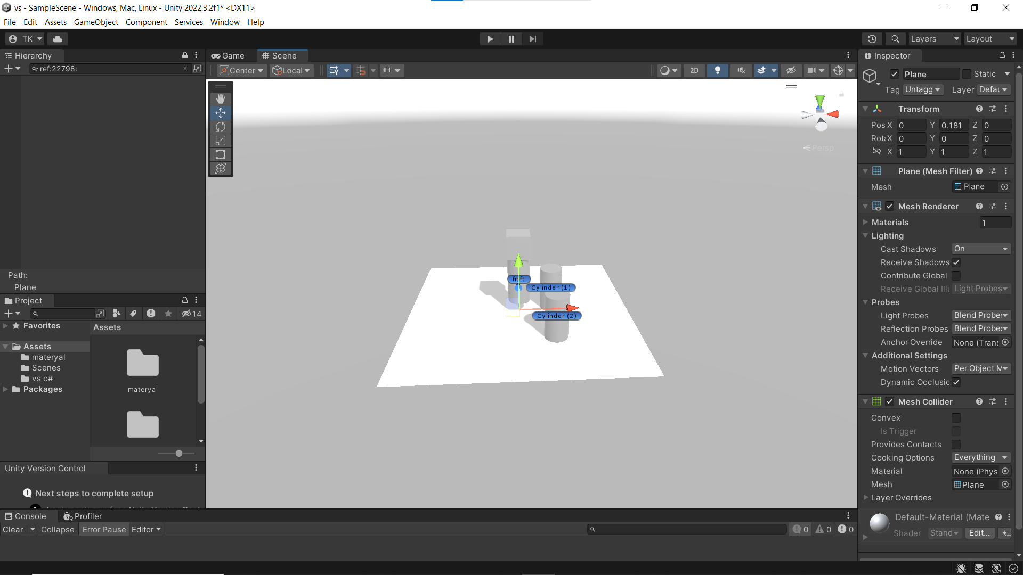
Task: Expand the Materials section
Action: click(x=866, y=222)
